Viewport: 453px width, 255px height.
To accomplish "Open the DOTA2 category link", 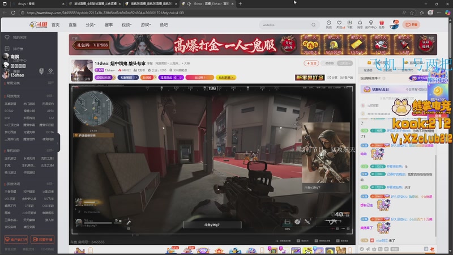I will pyautogui.click(x=9, y=110).
